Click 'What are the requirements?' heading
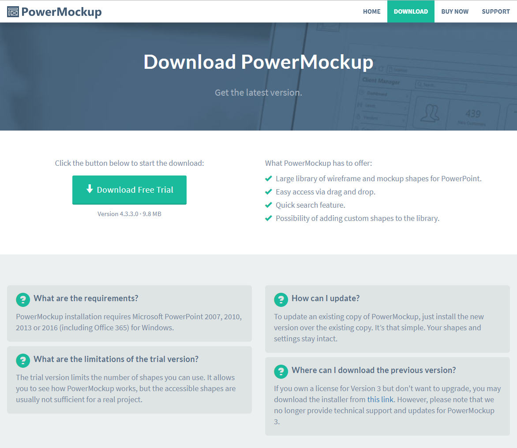517x448 pixels. click(x=86, y=299)
